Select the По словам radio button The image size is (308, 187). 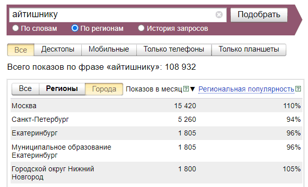15,28
